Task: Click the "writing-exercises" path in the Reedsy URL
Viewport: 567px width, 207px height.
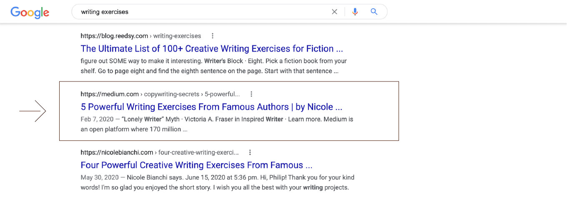Action: tap(177, 36)
